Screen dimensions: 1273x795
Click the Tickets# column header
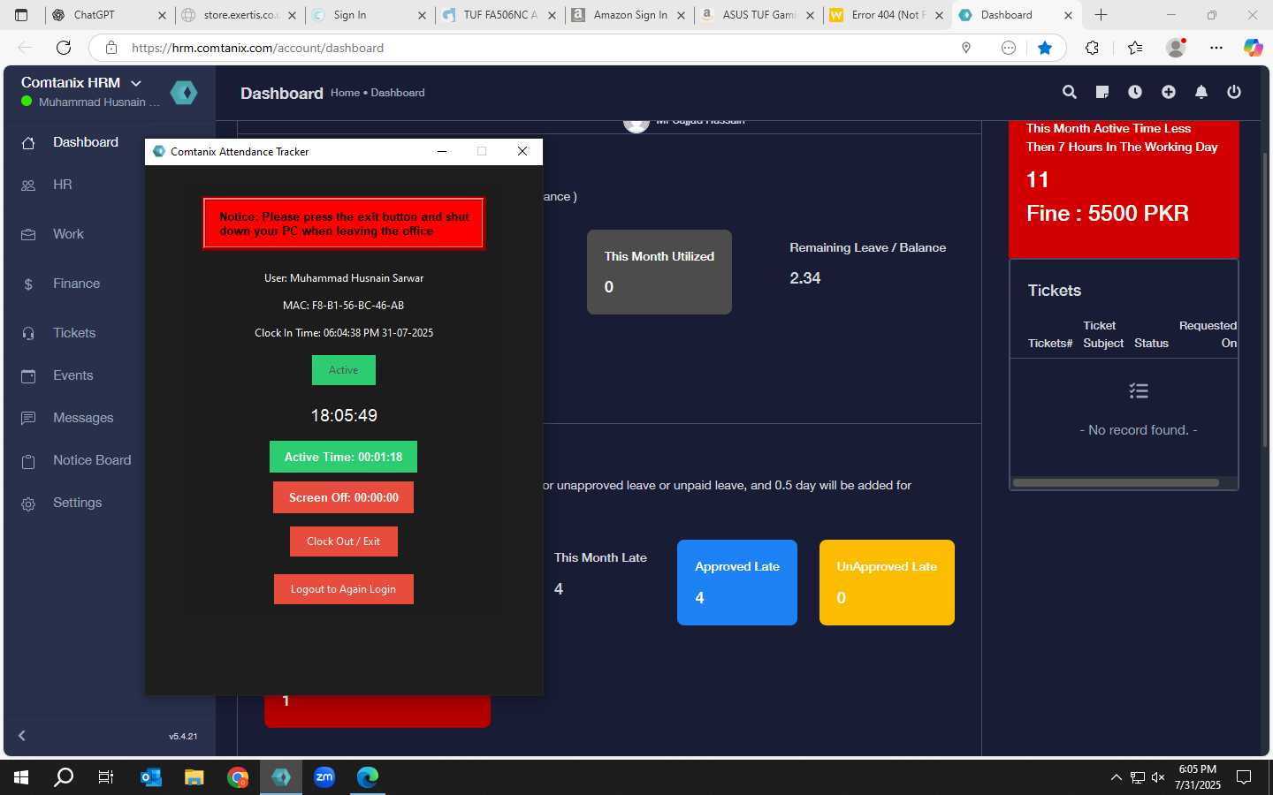(1050, 343)
